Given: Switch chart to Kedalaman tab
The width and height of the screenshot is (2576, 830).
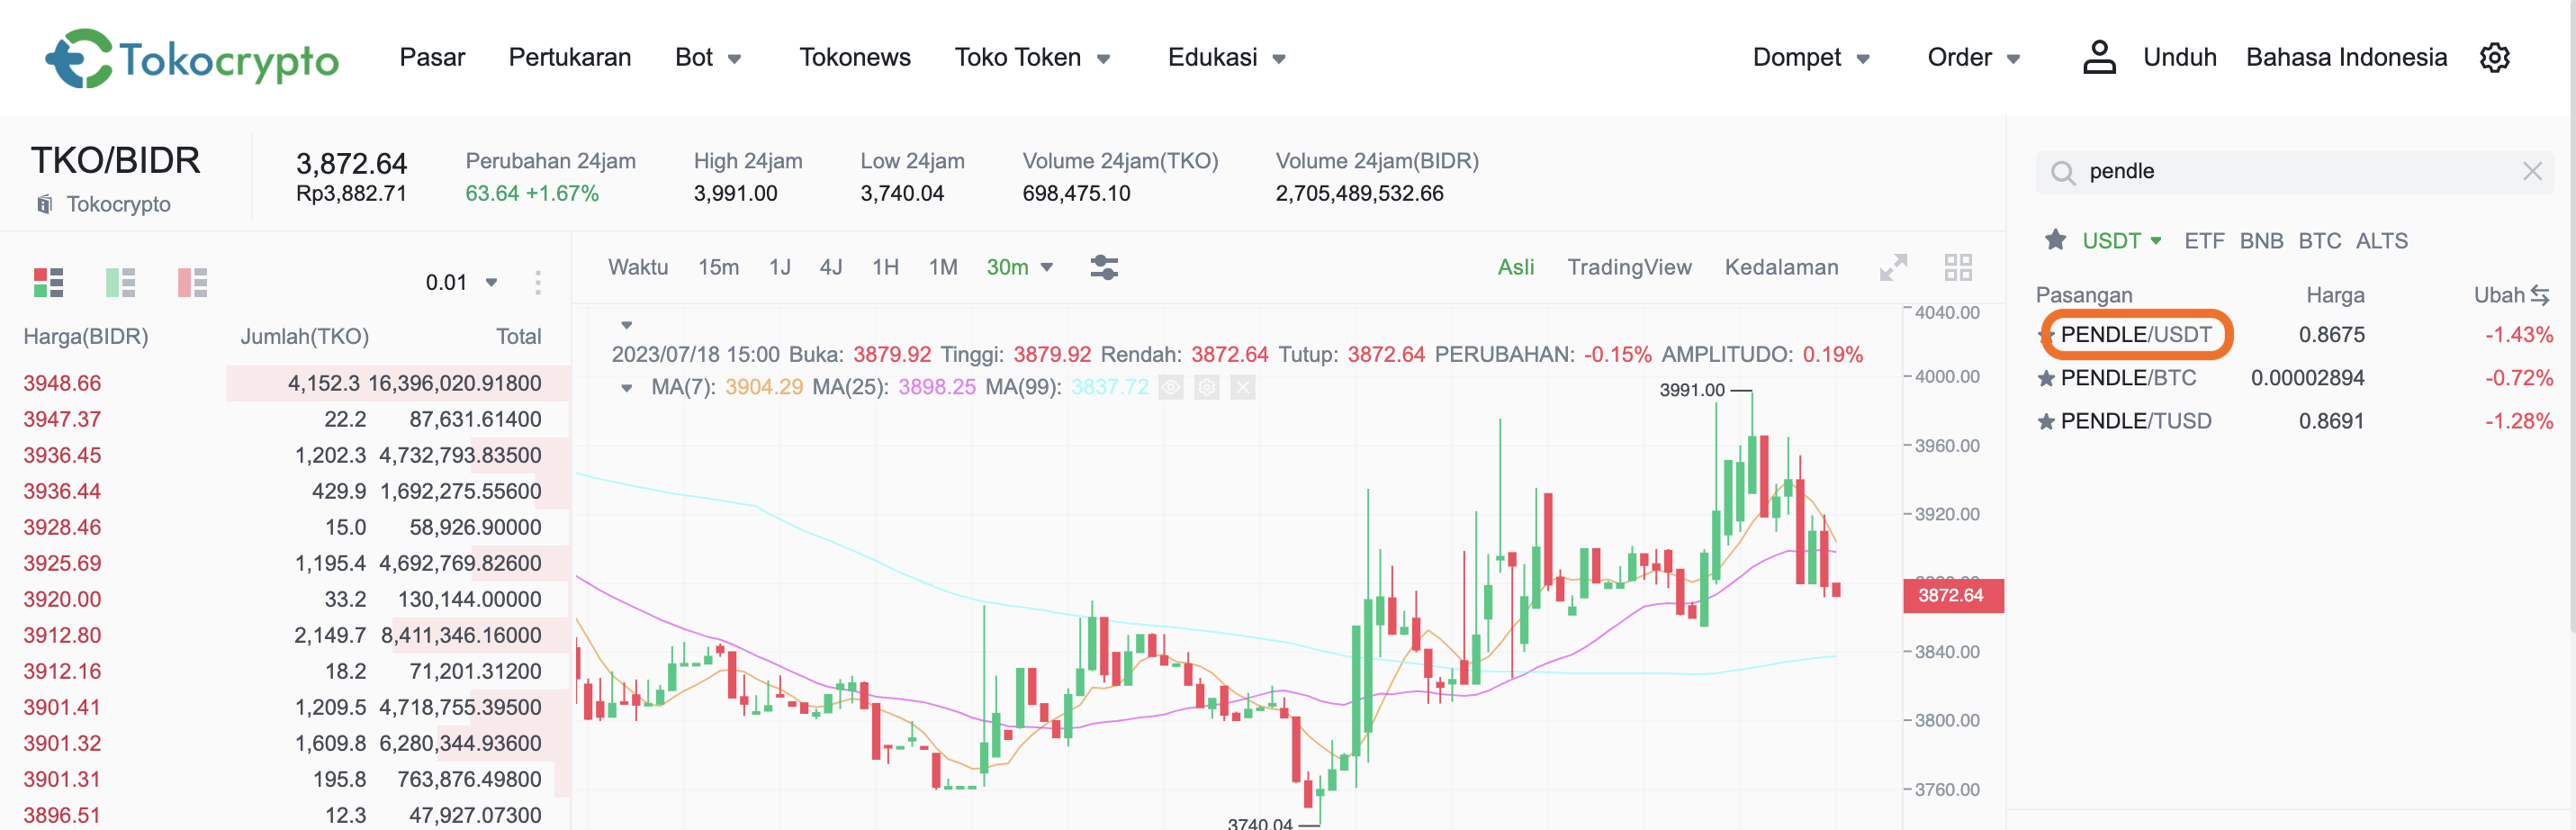Looking at the screenshot, I should [1781, 267].
